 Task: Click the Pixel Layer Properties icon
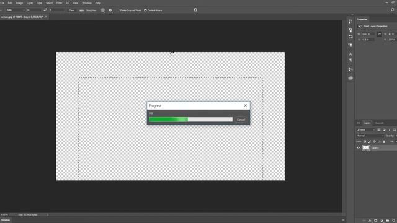[360, 26]
